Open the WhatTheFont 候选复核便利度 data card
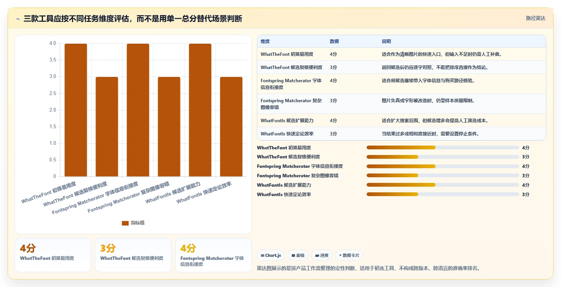The image size is (561, 287). (x=133, y=255)
